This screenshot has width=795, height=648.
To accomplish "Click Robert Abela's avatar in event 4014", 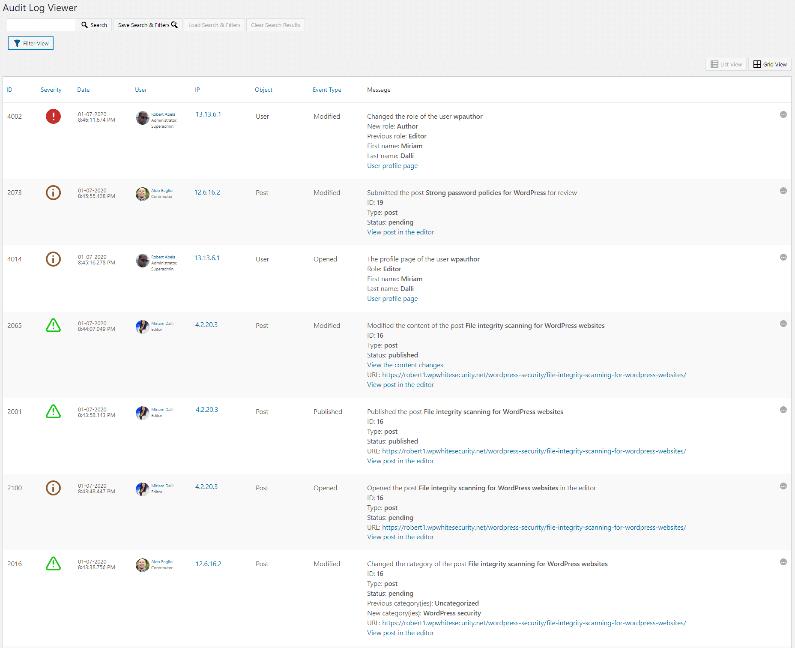I will point(142,260).
